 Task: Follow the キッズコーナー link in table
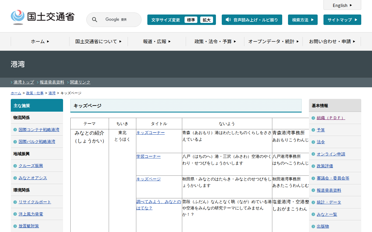tap(150, 133)
